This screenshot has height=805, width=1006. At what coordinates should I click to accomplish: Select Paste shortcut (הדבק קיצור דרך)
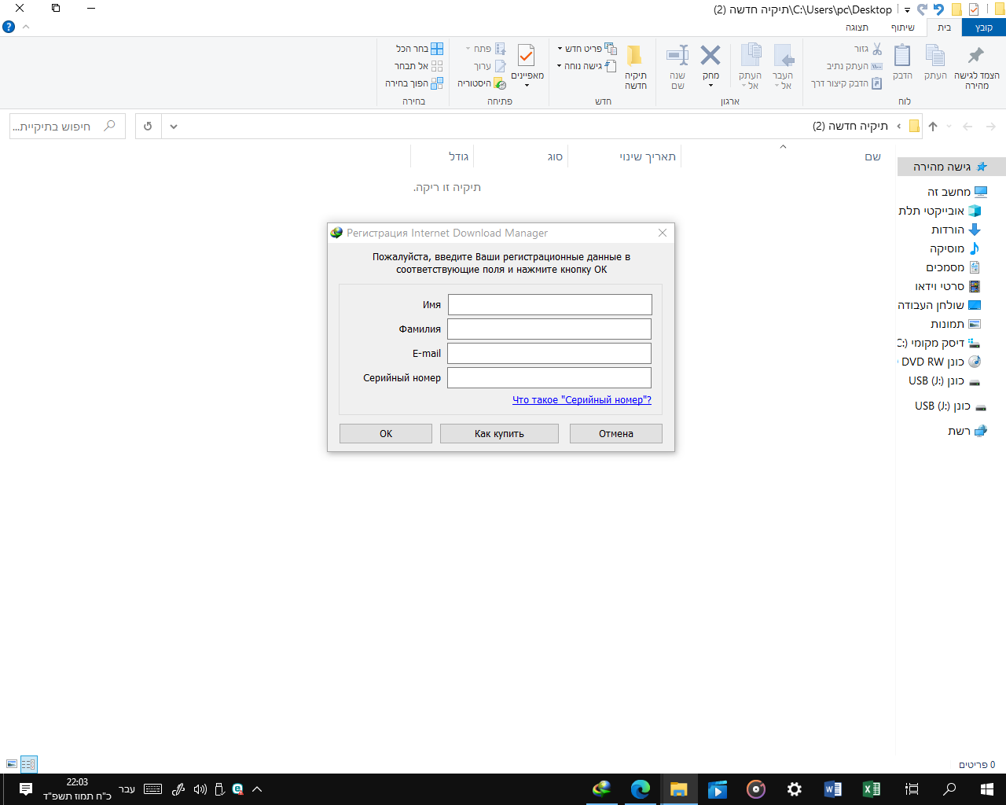pyautogui.click(x=846, y=83)
